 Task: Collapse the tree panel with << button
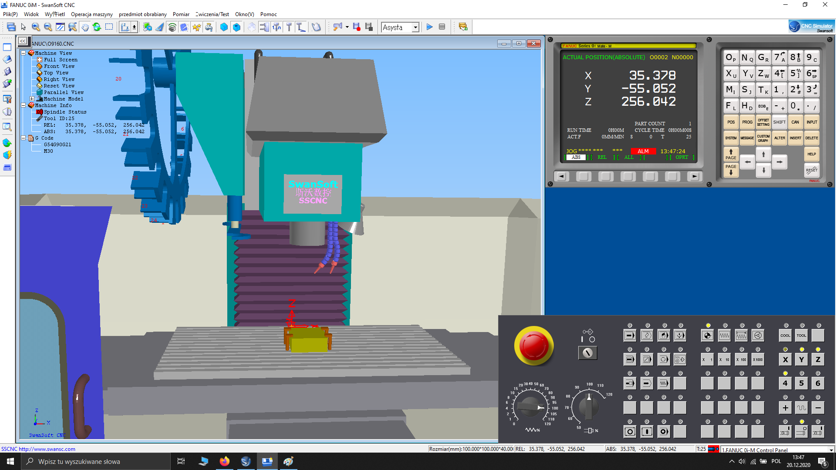click(23, 41)
